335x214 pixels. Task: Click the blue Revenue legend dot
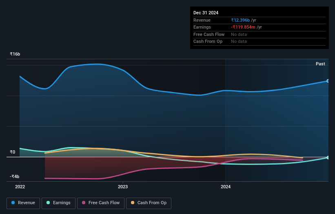tap(13, 203)
